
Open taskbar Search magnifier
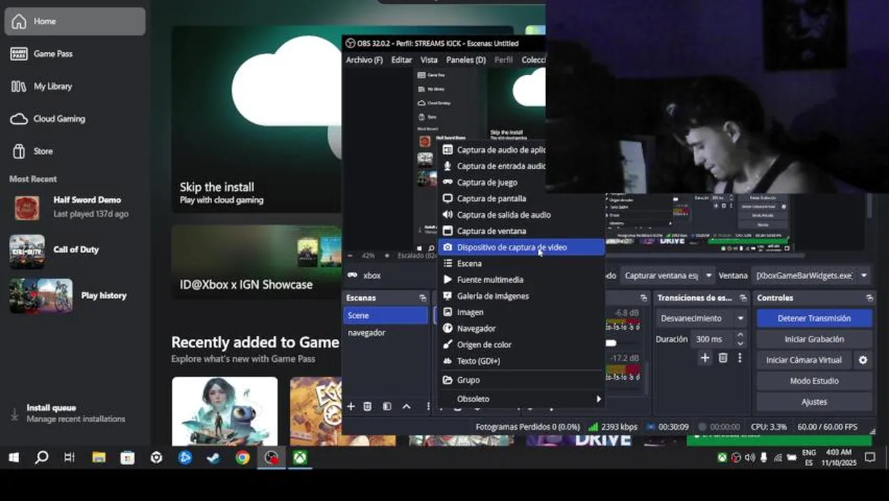(x=42, y=457)
